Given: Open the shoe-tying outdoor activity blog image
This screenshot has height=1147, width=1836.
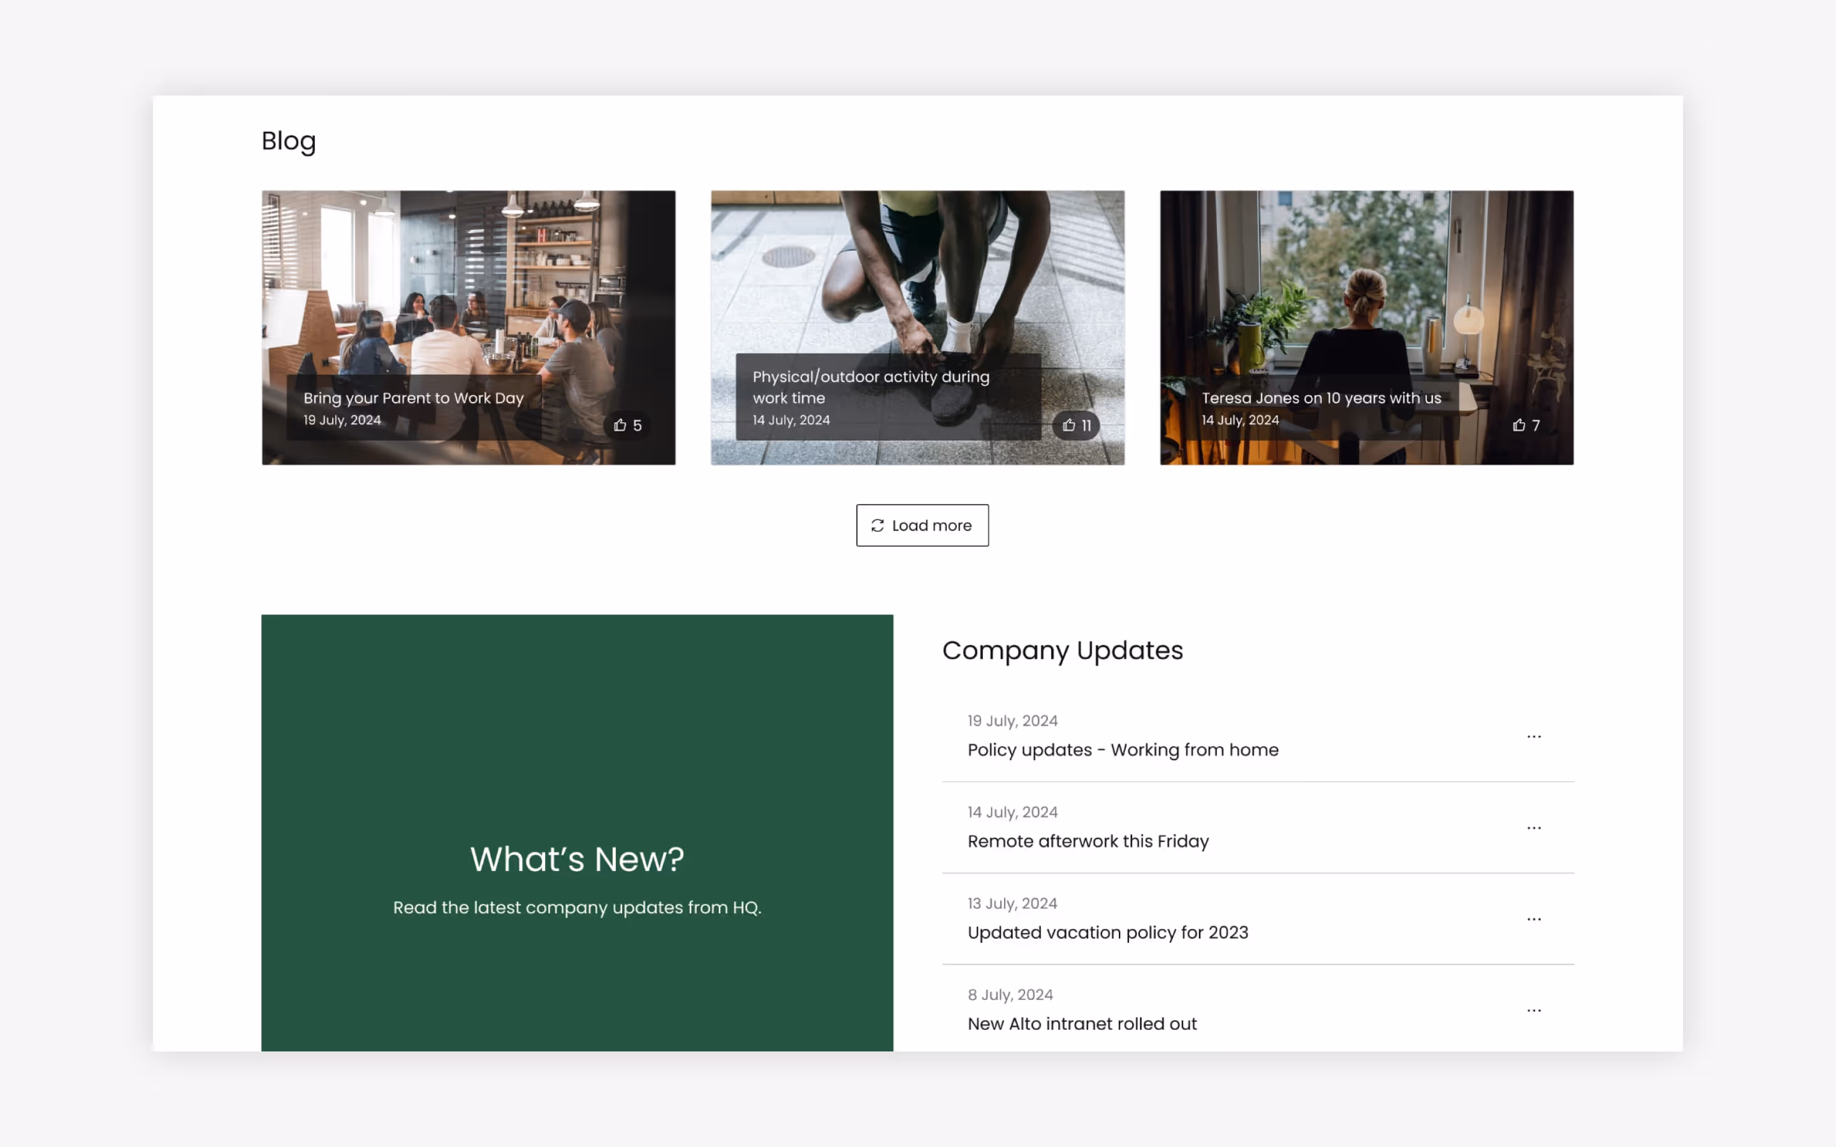Looking at the screenshot, I should point(917,273).
